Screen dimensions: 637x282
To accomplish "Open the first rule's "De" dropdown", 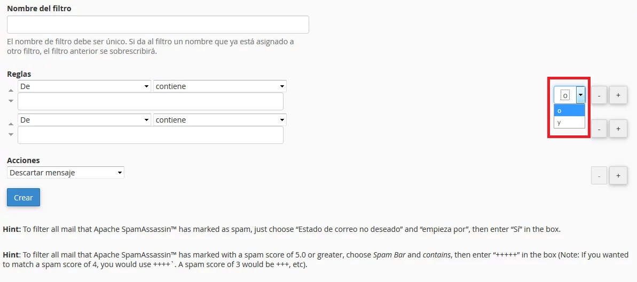I will 84,86.
